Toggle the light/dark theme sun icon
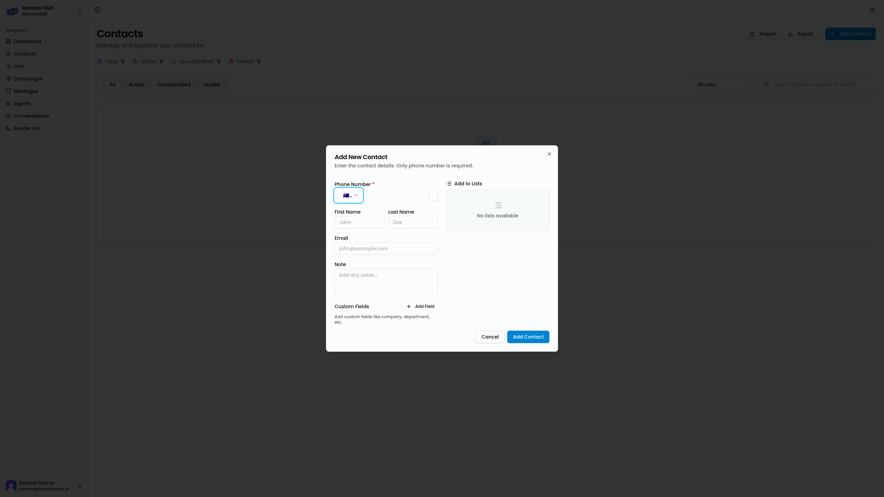The image size is (884, 497). click(x=872, y=10)
